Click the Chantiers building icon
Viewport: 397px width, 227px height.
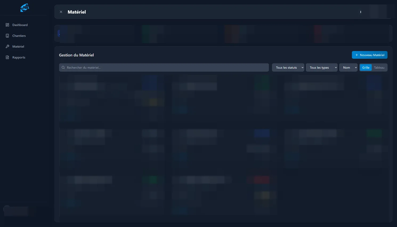point(7,36)
